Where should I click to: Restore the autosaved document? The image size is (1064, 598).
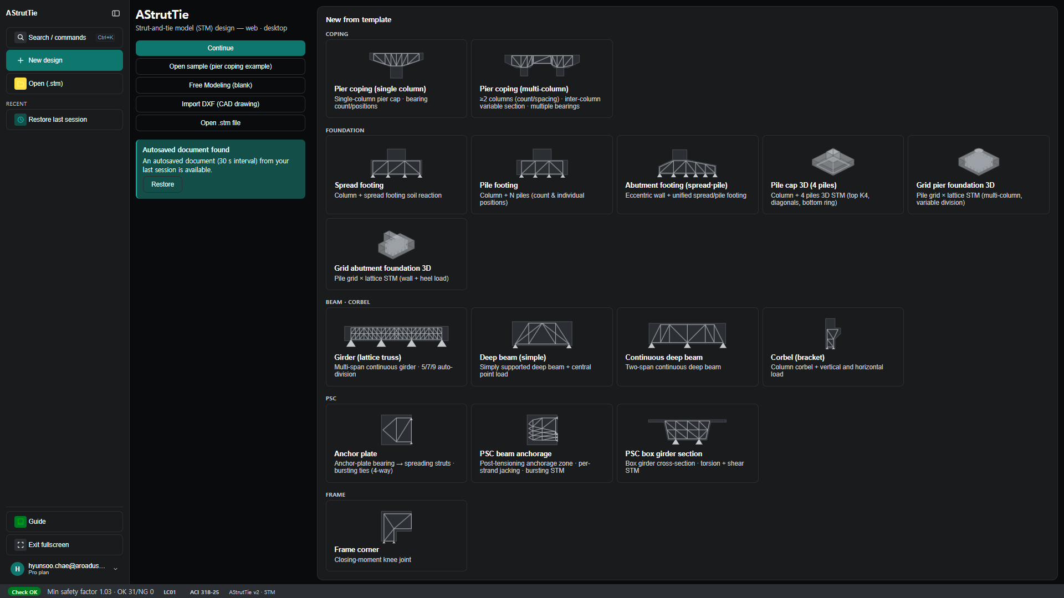point(162,184)
